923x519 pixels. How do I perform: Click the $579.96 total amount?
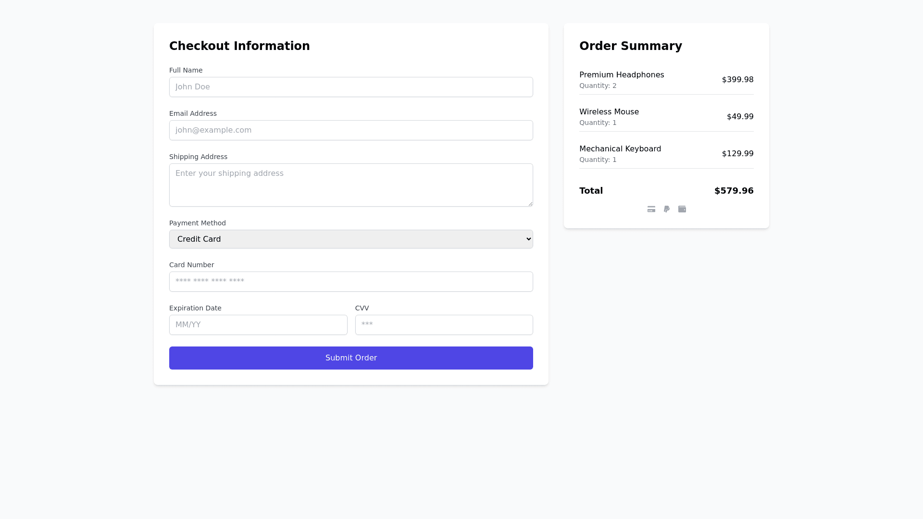click(734, 191)
